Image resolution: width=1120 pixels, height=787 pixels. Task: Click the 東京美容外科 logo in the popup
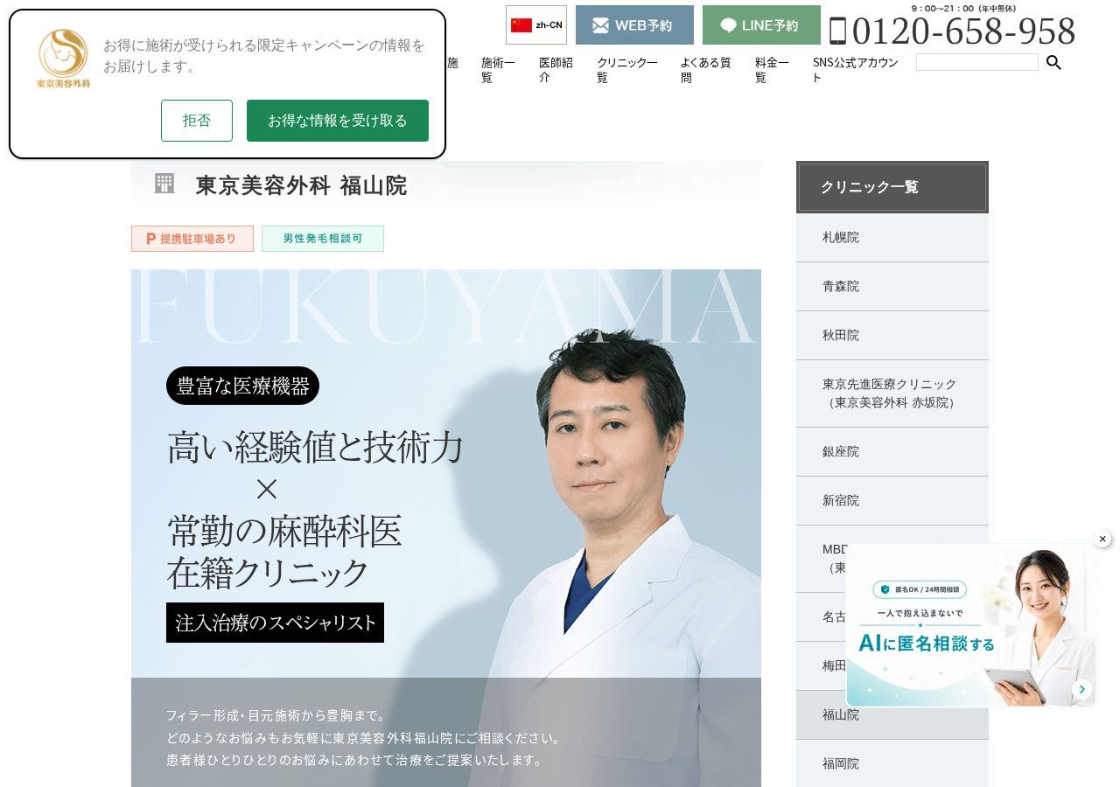[x=64, y=59]
